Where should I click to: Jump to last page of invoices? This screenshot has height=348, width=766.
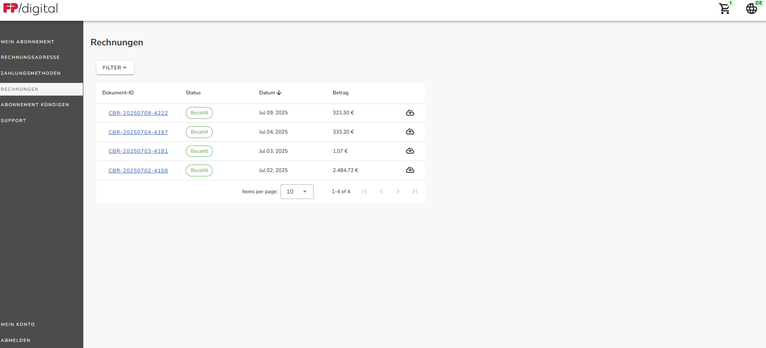[x=415, y=192]
